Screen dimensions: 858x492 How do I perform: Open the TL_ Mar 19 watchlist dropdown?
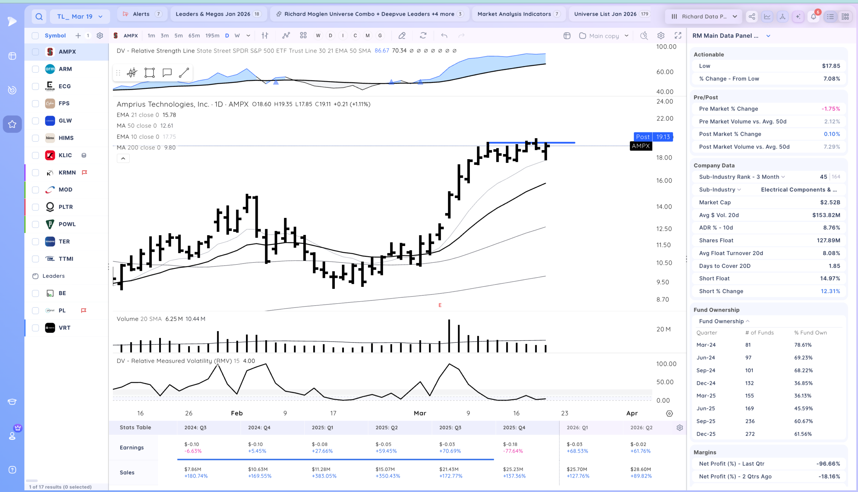click(x=80, y=16)
